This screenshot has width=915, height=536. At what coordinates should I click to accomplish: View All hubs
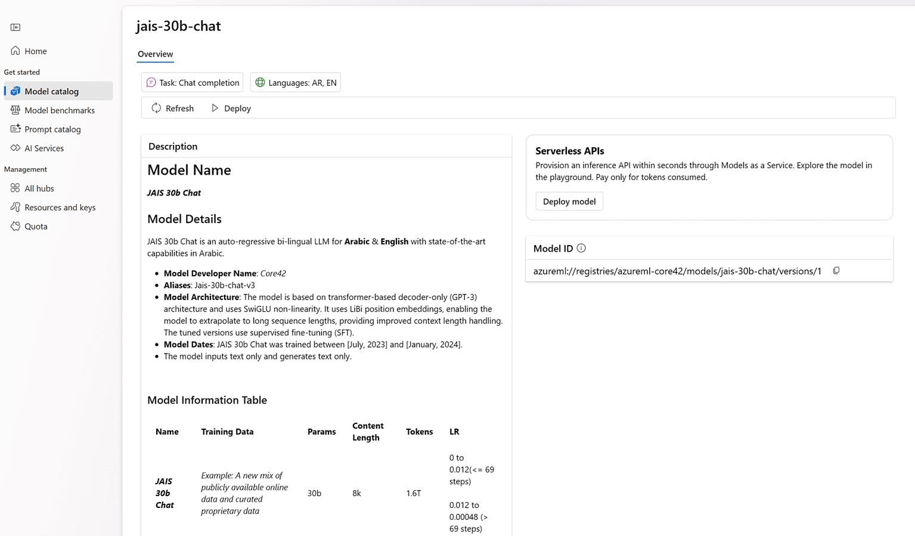pyautogui.click(x=40, y=188)
